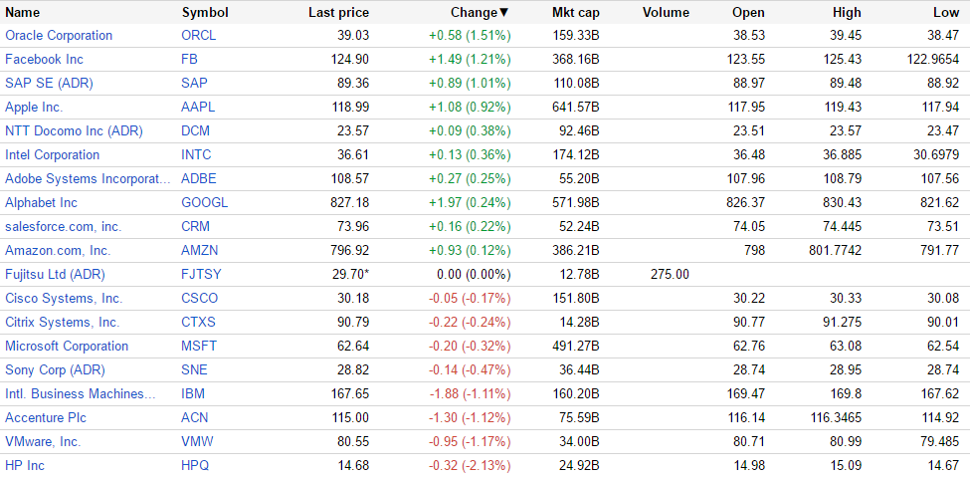Select the Microsoft Corporation link

pyautogui.click(x=67, y=346)
